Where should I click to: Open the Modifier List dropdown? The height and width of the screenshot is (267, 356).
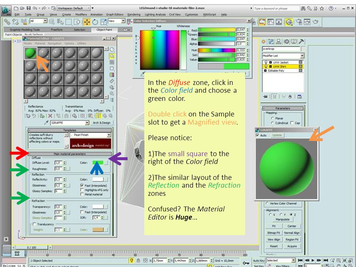point(283,56)
